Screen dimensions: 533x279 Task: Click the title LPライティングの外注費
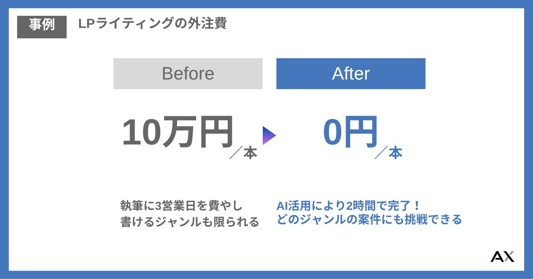click(x=152, y=23)
